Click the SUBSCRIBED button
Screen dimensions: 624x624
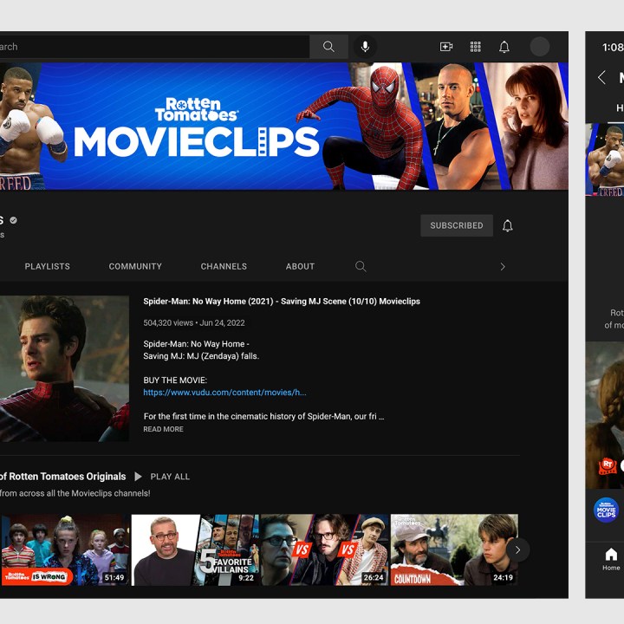457,225
